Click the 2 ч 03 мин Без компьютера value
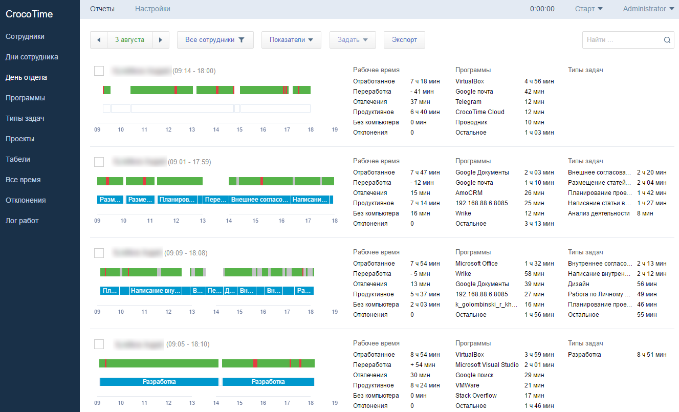Viewport: 679px width, 412px height. pos(425,305)
